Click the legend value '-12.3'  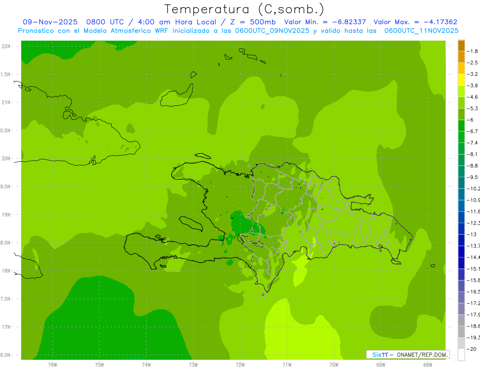[x=473, y=223]
